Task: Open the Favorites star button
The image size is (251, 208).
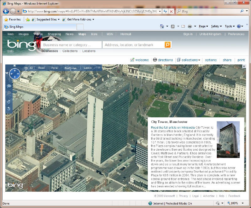Action: coord(13,19)
